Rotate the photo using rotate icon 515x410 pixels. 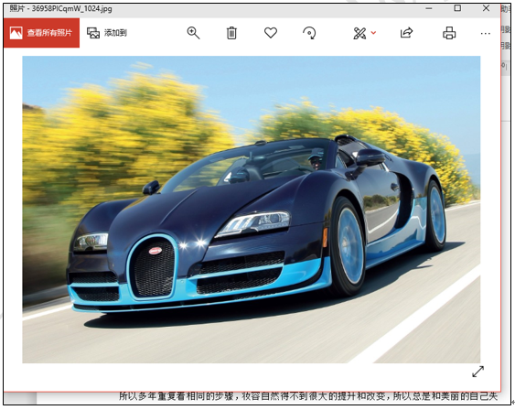coord(309,33)
